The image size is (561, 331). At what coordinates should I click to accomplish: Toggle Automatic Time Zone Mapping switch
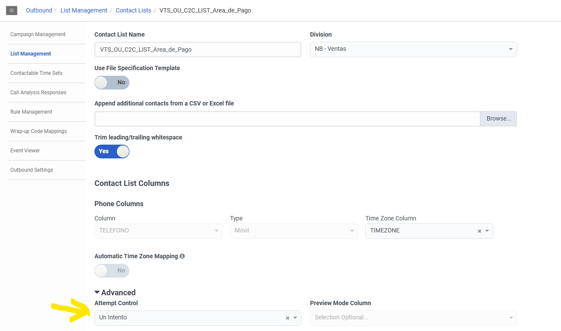[112, 271]
